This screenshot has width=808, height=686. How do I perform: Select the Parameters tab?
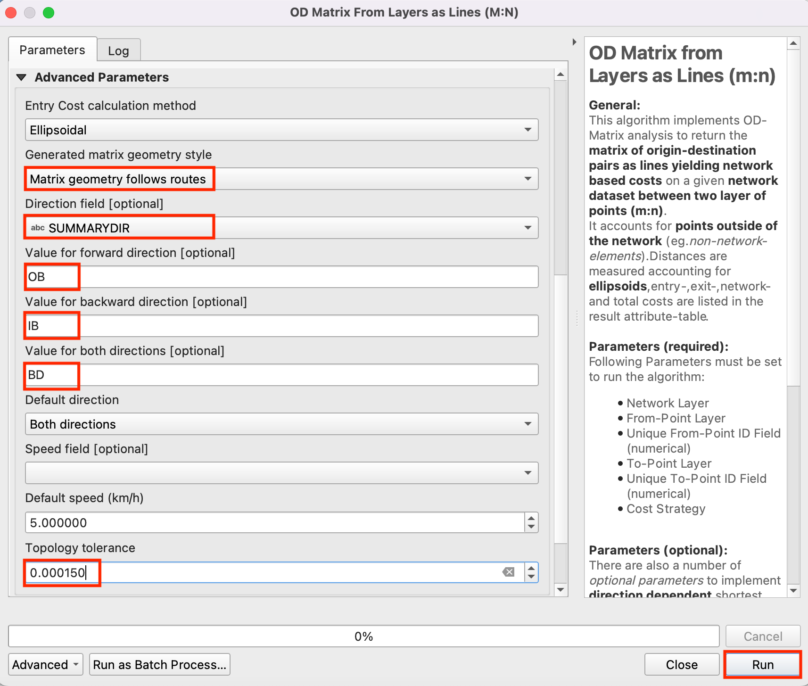pyautogui.click(x=52, y=50)
